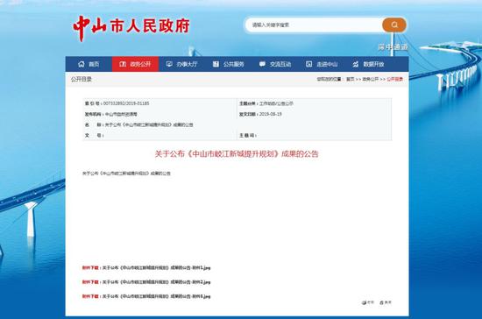Image resolution: width=482 pixels, height=319 pixels.
Task: Click the 工作动态/公告公示 topic category value
Action: click(x=276, y=103)
